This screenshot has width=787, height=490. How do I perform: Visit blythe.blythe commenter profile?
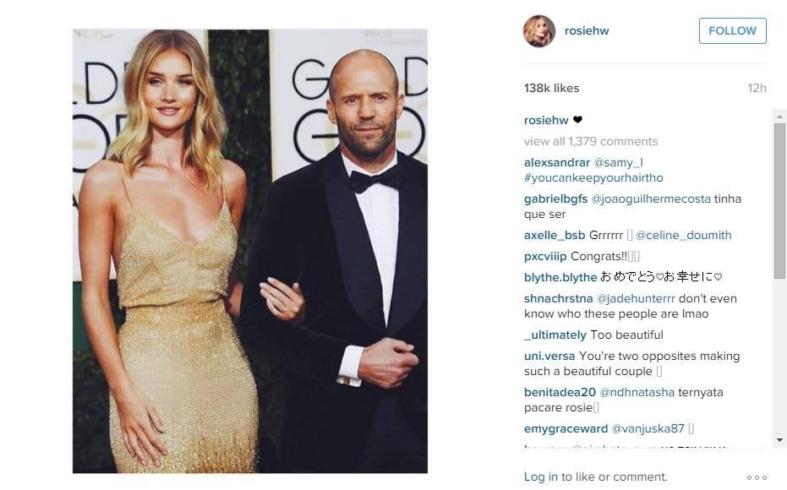pyautogui.click(x=560, y=277)
